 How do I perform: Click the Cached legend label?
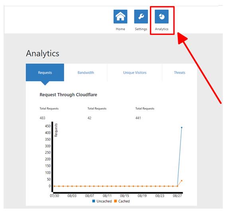click(124, 201)
